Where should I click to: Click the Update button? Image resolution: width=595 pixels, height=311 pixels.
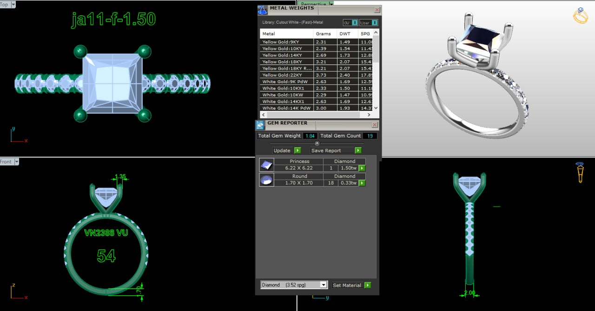[x=282, y=150]
